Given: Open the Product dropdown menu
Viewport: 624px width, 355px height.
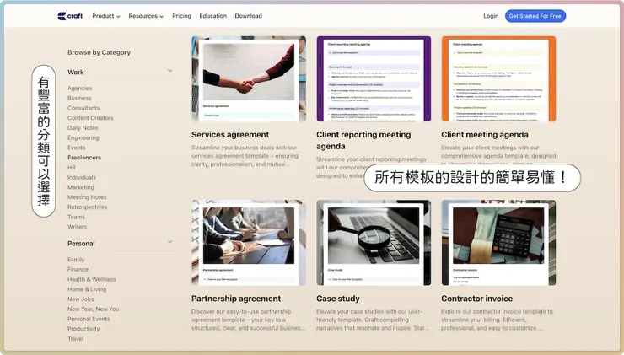Looking at the screenshot, I should click(x=106, y=16).
